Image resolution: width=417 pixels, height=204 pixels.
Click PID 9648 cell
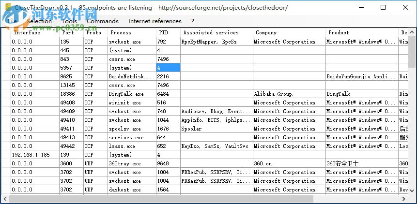click(x=168, y=164)
